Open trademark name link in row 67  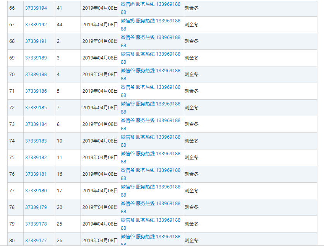point(151,25)
